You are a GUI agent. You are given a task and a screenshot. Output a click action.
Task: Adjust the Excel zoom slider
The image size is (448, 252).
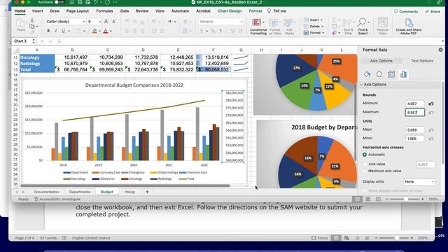point(406,199)
